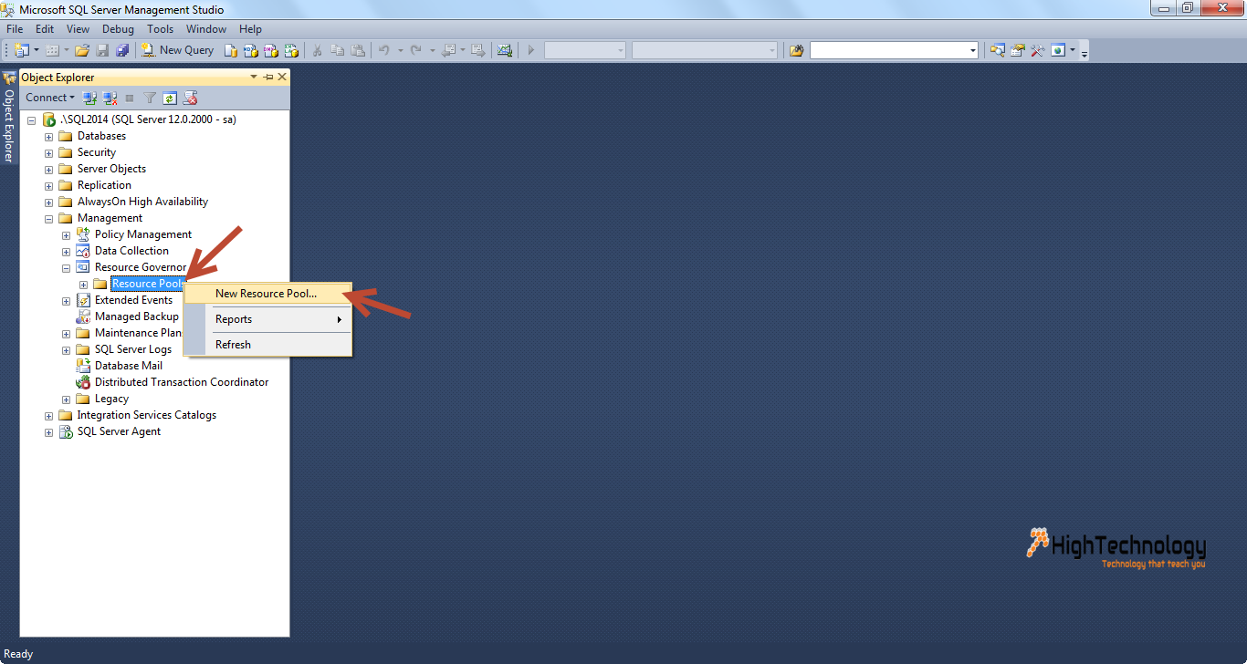The height and width of the screenshot is (664, 1247).
Task: Click the New Query button
Action: 178,50
